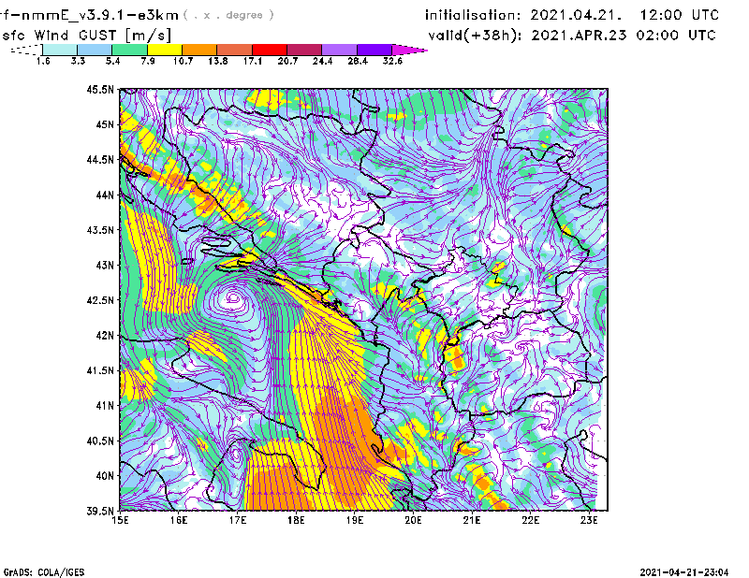Click the 41N latitude label
The height and width of the screenshot is (578, 749).
pyautogui.click(x=105, y=406)
